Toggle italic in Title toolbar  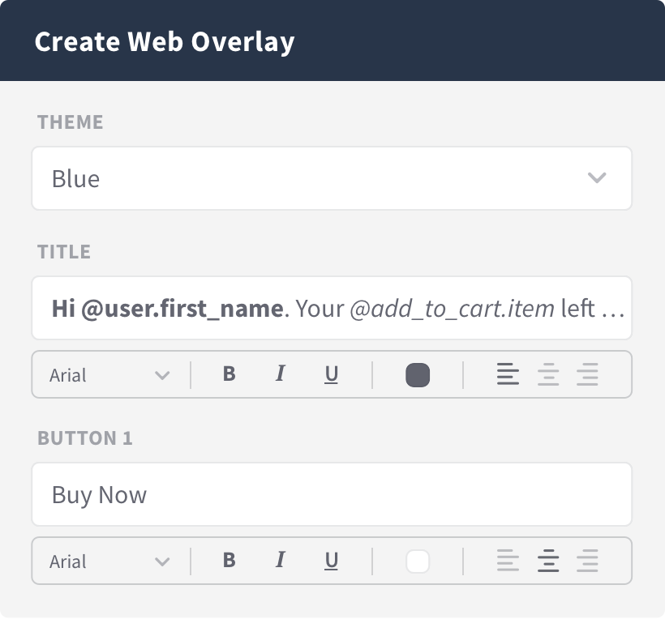coord(280,374)
